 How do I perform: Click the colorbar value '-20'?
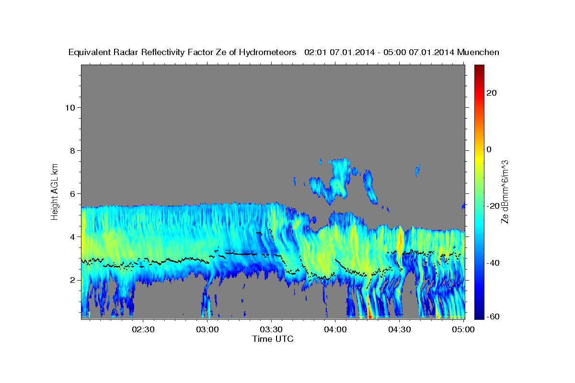(x=493, y=206)
